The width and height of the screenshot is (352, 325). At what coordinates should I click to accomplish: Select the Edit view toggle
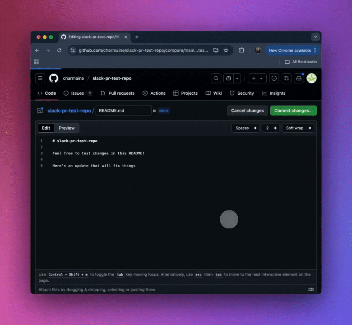tap(46, 128)
